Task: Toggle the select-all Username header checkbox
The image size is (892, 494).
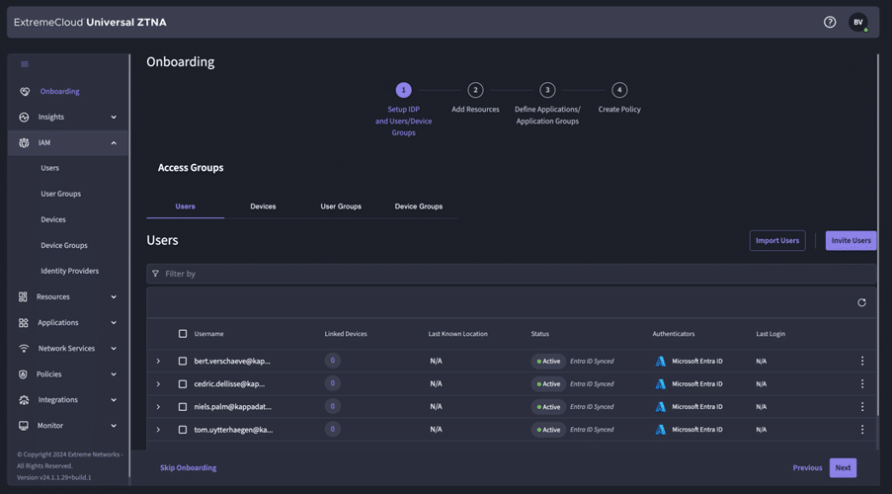Action: (x=183, y=334)
